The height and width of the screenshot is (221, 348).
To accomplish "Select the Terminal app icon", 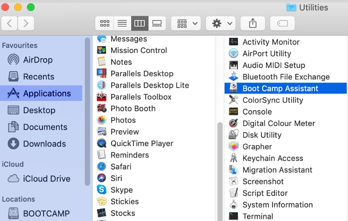I will click(234, 216).
